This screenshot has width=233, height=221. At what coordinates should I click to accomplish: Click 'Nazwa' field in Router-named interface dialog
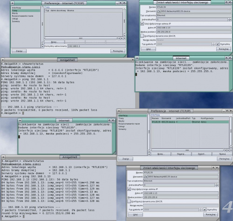click(194, 7)
